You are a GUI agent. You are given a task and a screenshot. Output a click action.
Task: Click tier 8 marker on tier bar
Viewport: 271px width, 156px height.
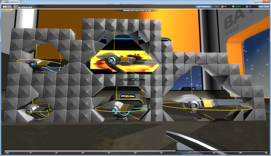coord(214,153)
